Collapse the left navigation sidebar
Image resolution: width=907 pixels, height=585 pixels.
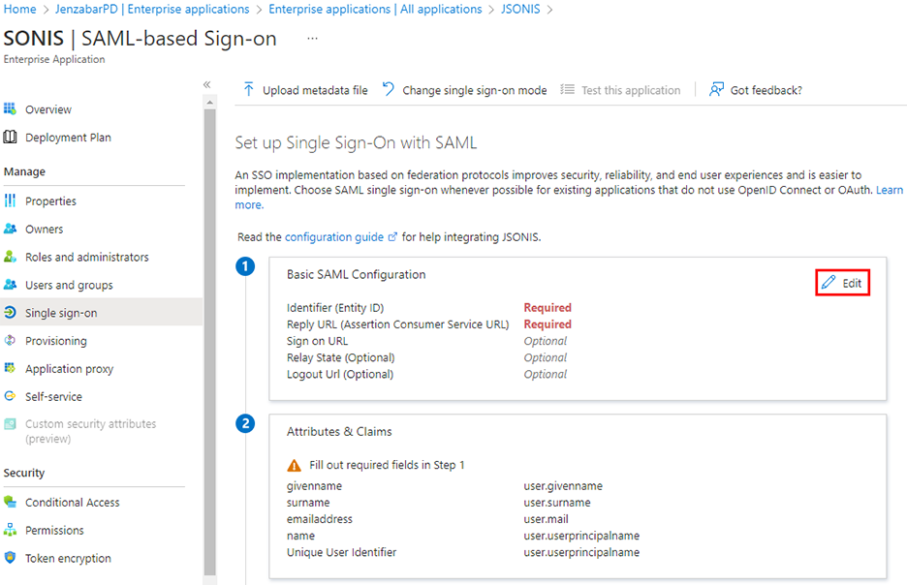pos(206,84)
